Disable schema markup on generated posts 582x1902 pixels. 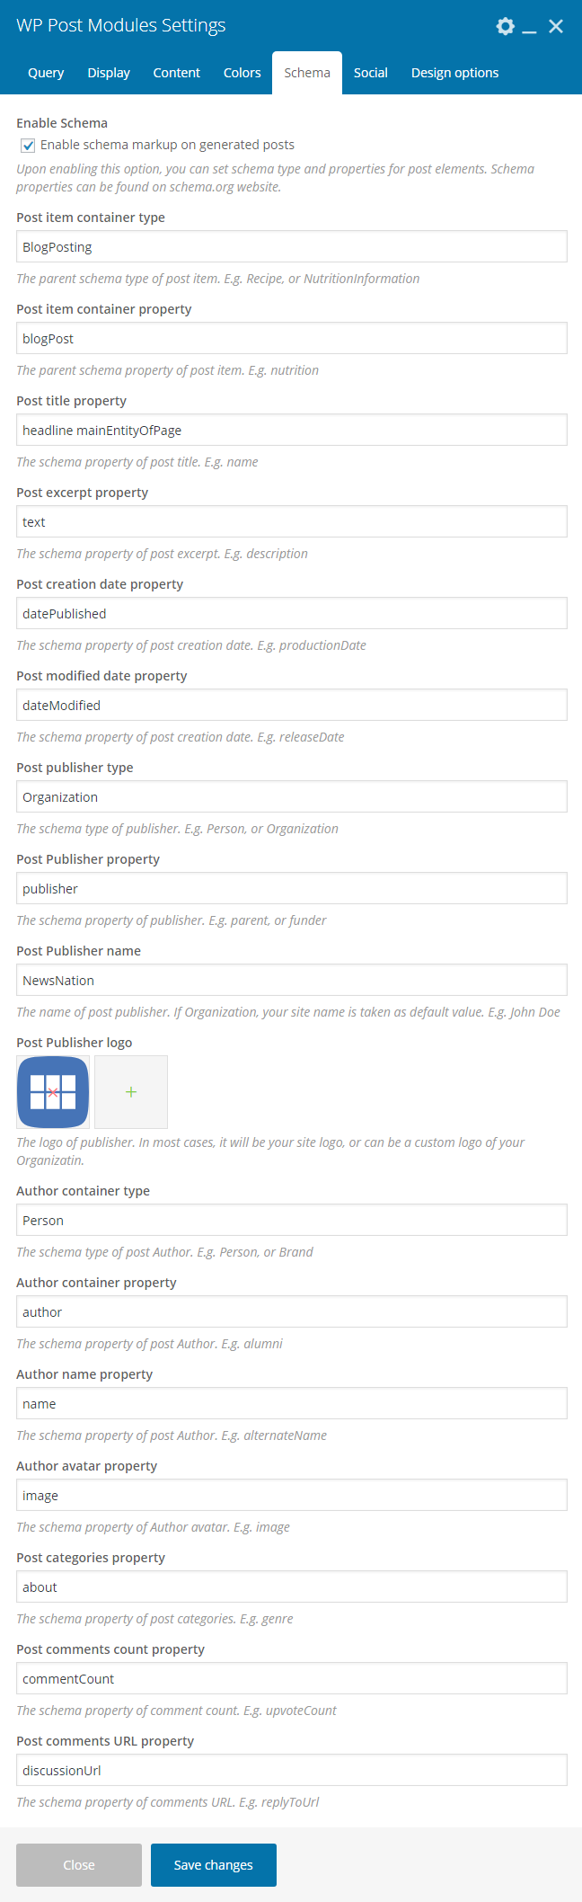tap(28, 146)
